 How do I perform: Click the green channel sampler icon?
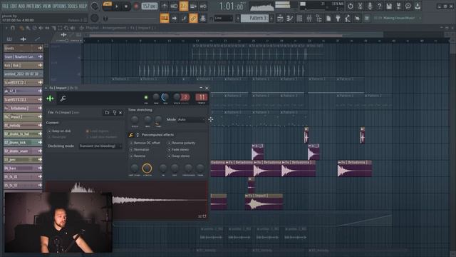[50, 99]
